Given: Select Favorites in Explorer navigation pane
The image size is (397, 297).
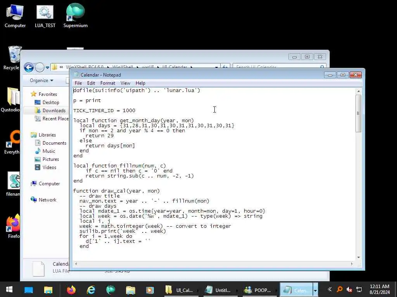Looking at the screenshot, I should pyautogui.click(x=48, y=94).
